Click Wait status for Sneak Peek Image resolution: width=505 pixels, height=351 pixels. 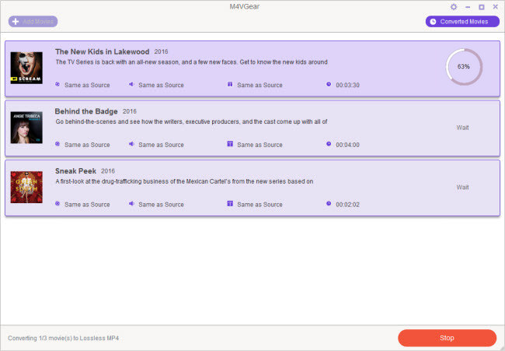(x=462, y=188)
